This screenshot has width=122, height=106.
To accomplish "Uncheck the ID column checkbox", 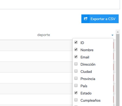I will click(x=76, y=42).
